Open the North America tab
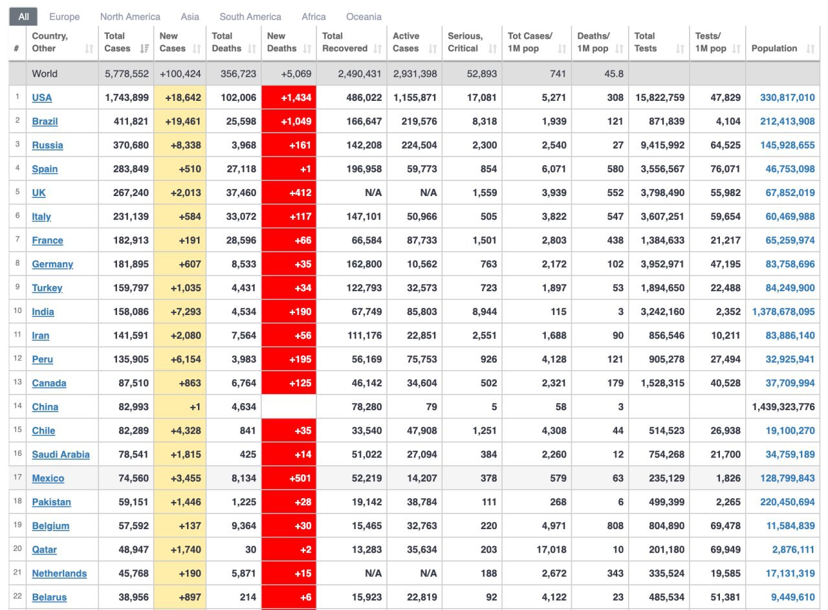 [x=130, y=17]
